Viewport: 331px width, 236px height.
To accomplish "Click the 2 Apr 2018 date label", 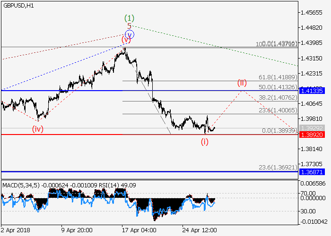I will [x=16, y=230].
